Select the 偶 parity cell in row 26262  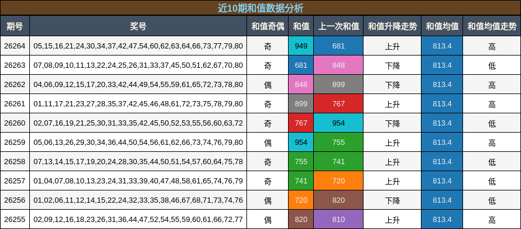point(268,85)
